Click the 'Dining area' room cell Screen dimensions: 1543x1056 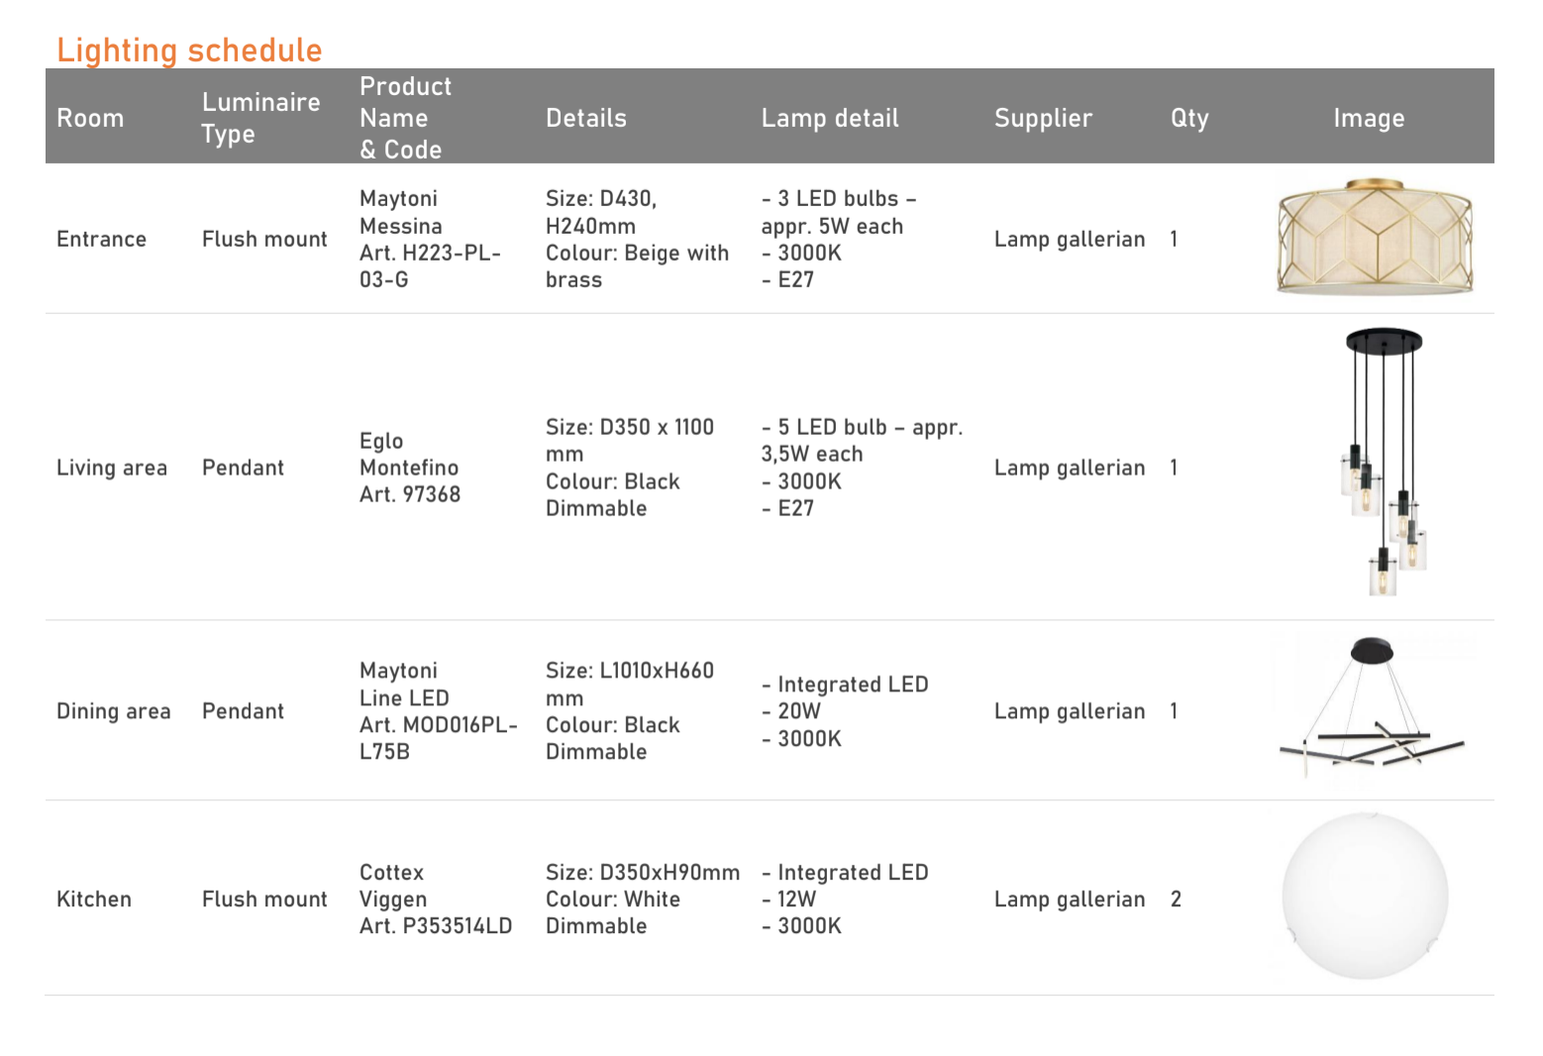(x=114, y=711)
